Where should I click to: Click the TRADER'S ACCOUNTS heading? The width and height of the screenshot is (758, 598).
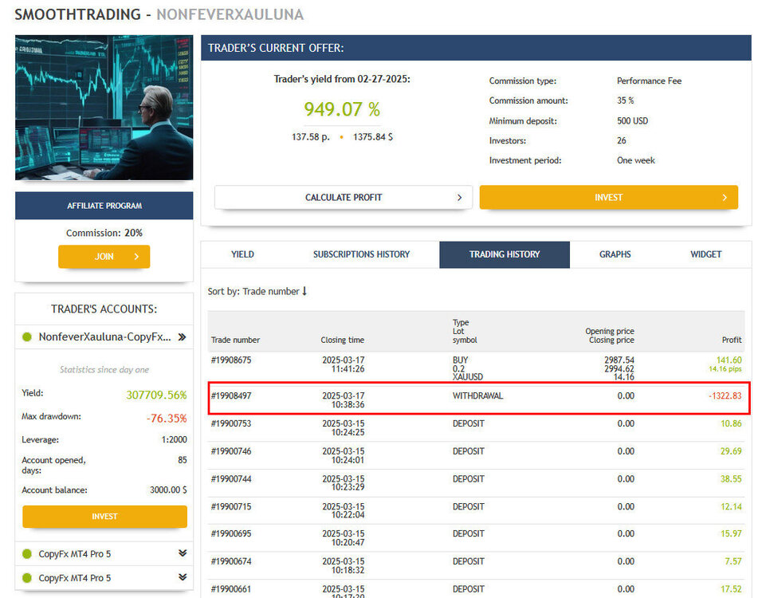[104, 309]
